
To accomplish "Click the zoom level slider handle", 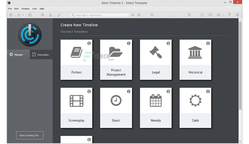I will [171, 15].
